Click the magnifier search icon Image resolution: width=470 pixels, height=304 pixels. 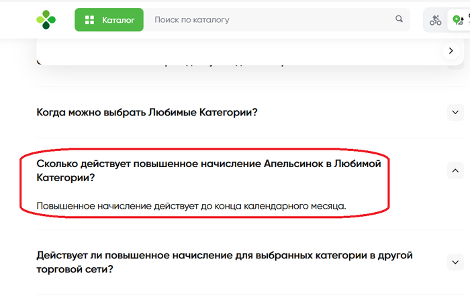(399, 19)
